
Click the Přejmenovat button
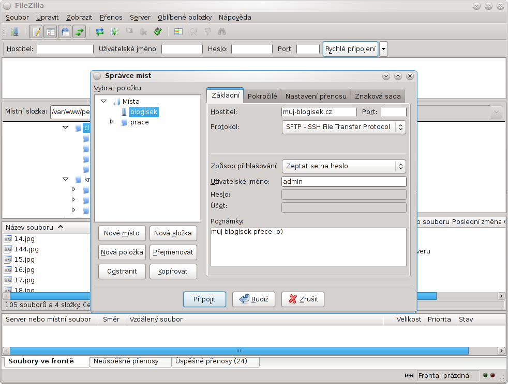click(x=173, y=252)
